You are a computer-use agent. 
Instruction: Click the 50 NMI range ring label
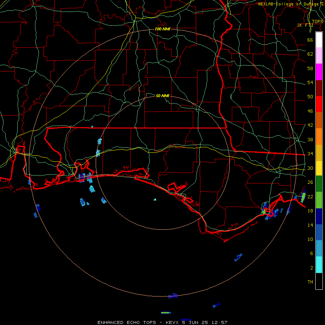[x=163, y=96]
